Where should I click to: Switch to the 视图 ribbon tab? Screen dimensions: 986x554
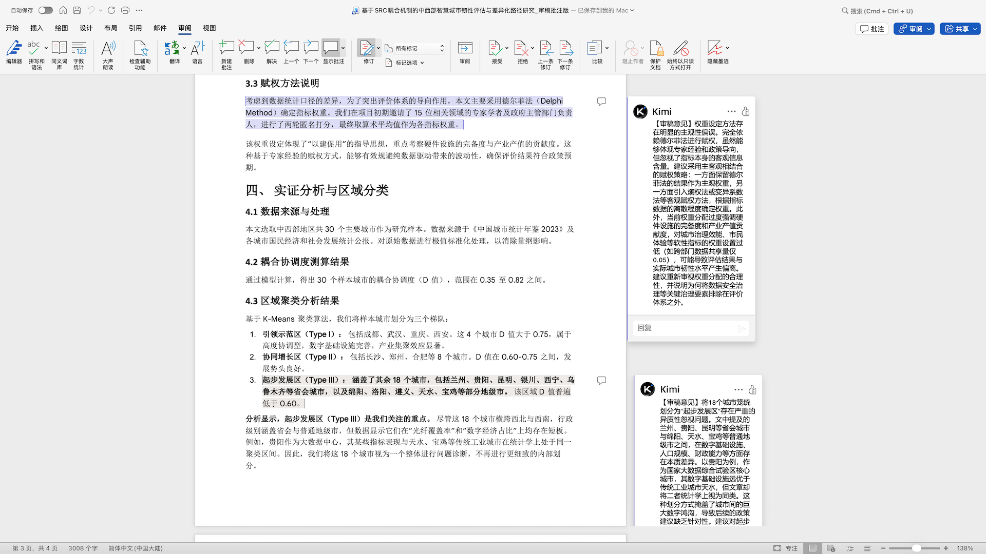click(209, 28)
